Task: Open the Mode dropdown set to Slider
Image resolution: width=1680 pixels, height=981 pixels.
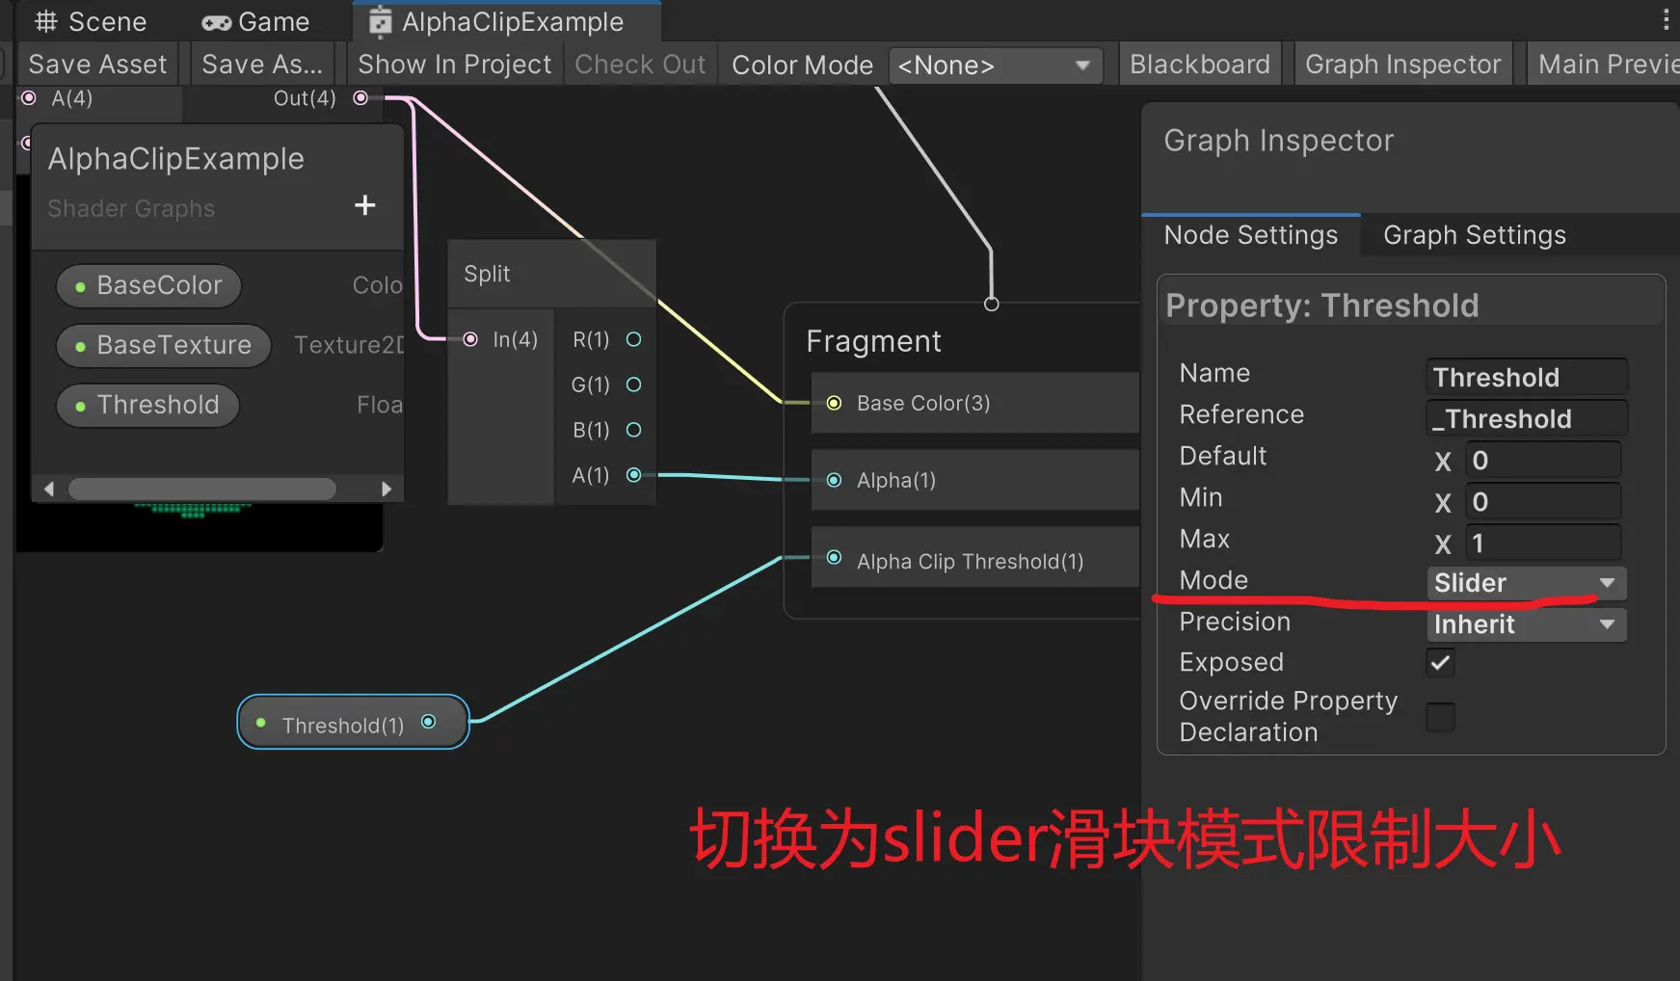Action: pos(1526,583)
